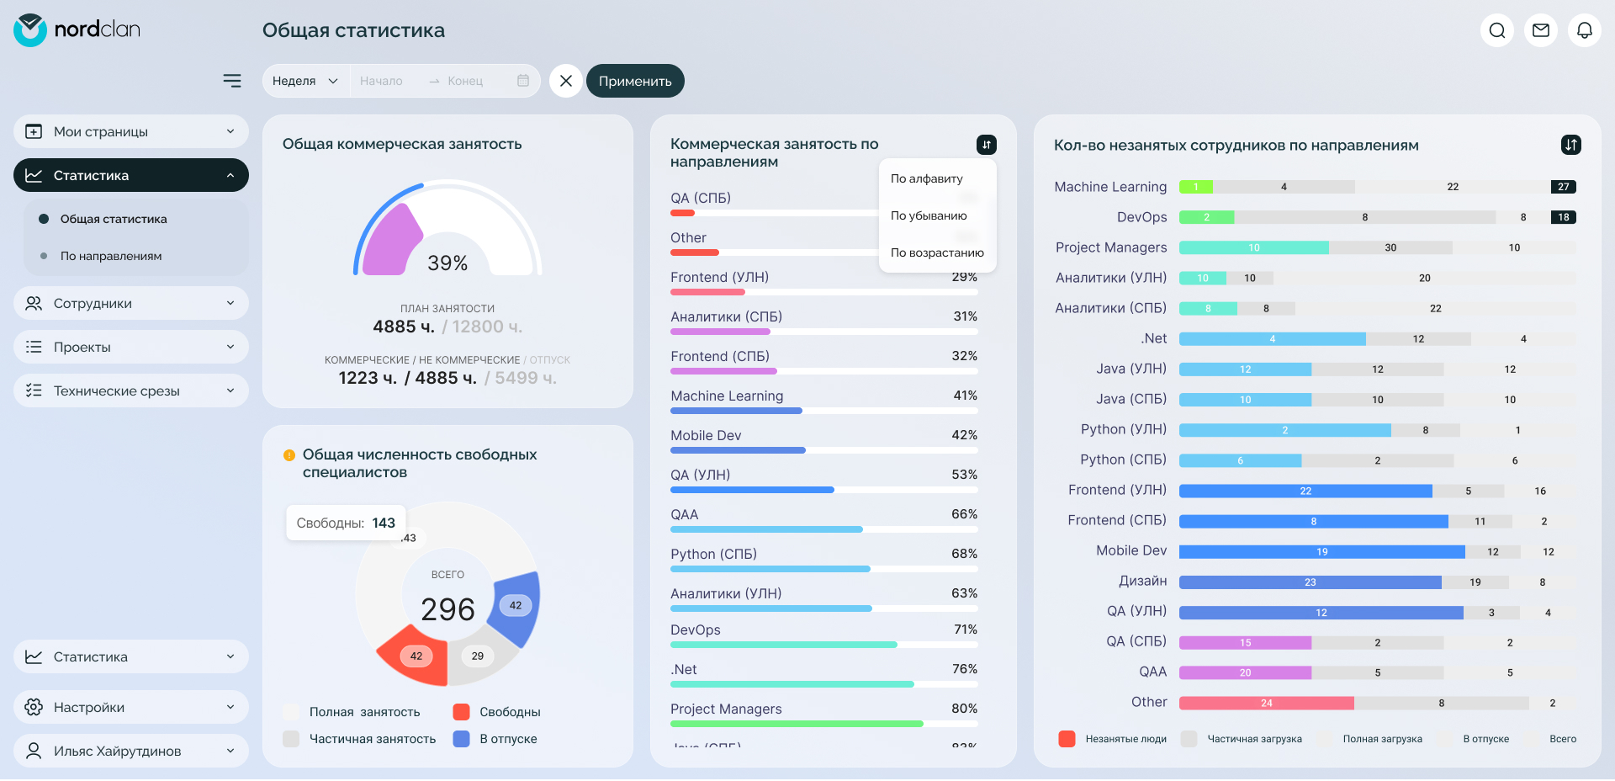Image resolution: width=1615 pixels, height=781 pixels.
Task: Toggle the Незанятые люди legend swatch
Action: pyautogui.click(x=1067, y=739)
